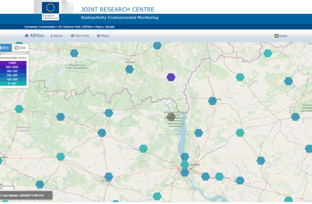
Task: Open EU Science Hub breadcrumb link
Action: tap(69, 27)
